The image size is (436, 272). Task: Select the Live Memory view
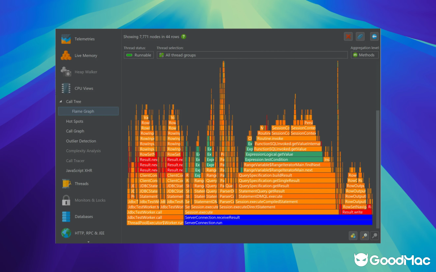pyautogui.click(x=86, y=55)
